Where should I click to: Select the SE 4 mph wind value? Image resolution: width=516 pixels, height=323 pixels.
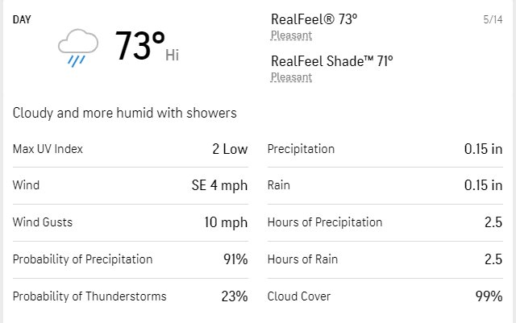tap(219, 185)
